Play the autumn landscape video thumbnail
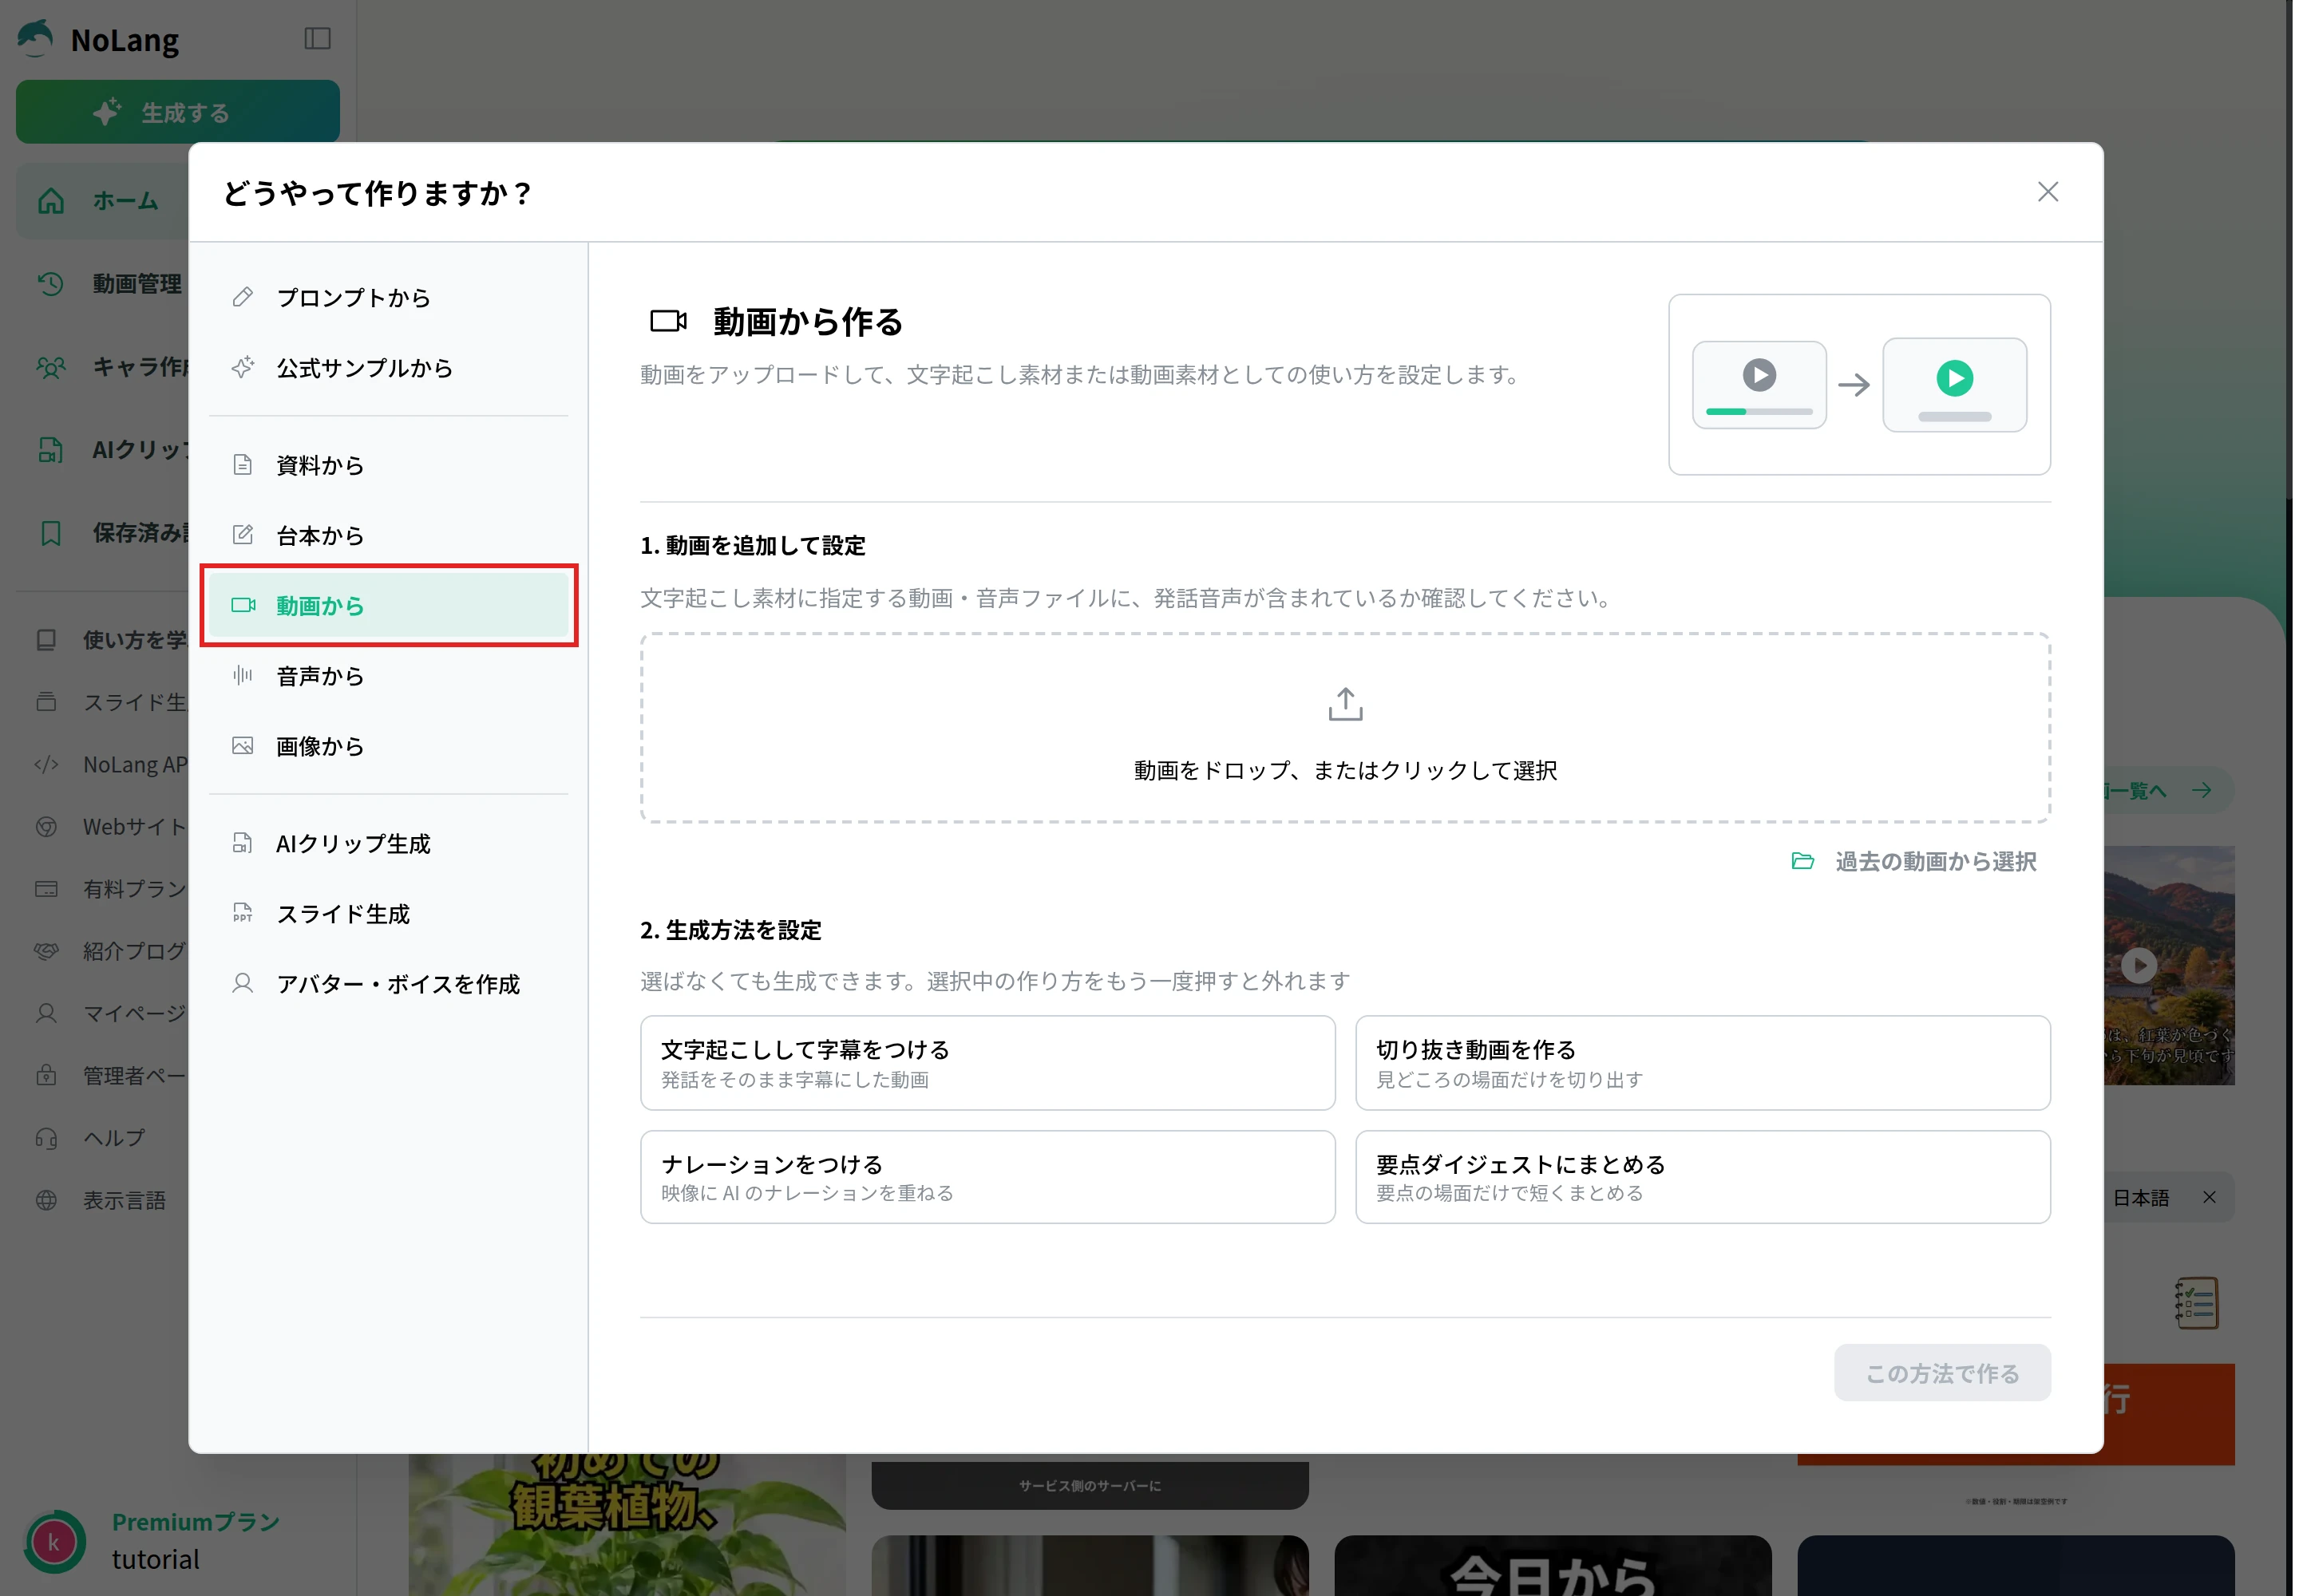 coord(2140,965)
